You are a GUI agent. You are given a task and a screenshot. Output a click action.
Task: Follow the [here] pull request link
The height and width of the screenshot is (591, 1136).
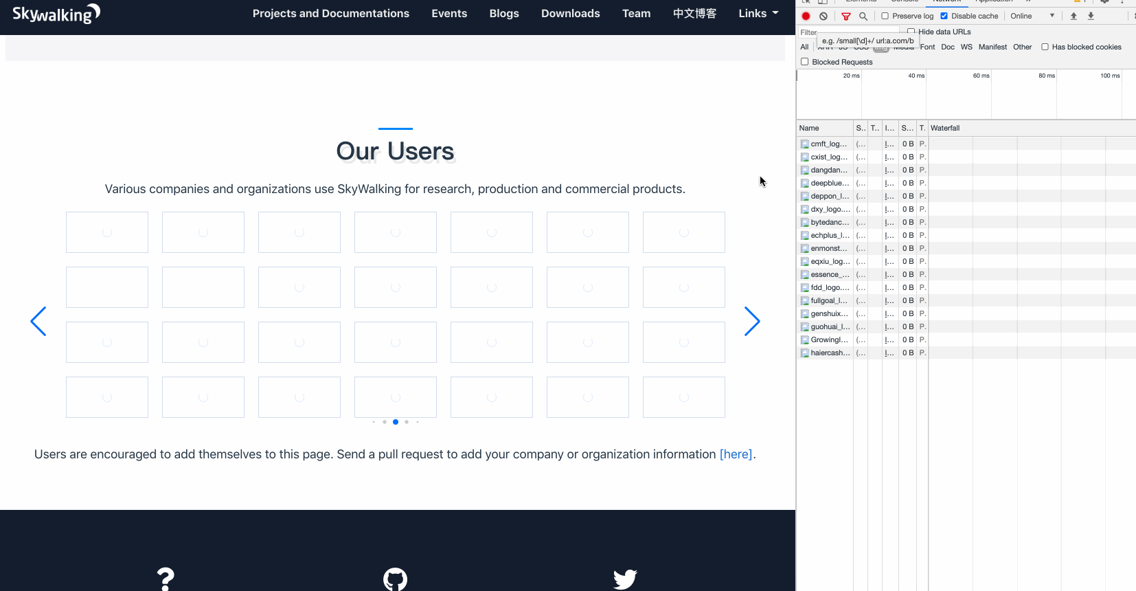coord(736,454)
